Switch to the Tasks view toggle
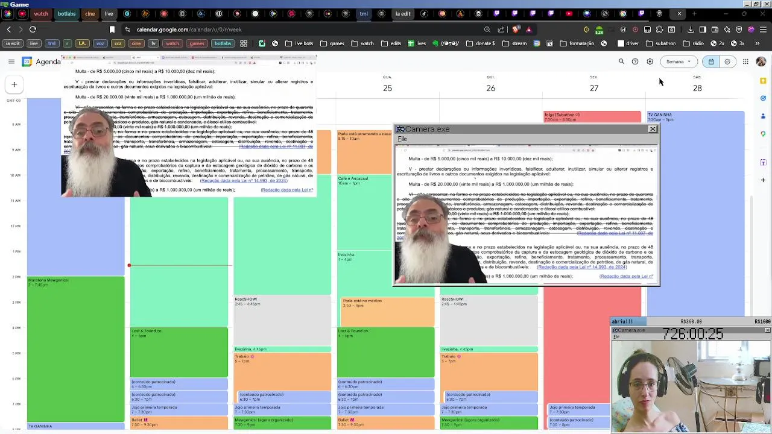The height and width of the screenshot is (434, 772). (727, 61)
